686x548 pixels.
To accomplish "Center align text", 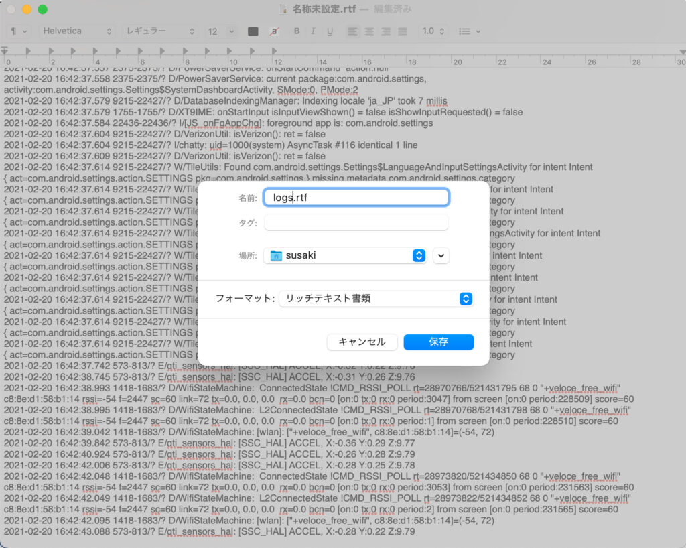I will [x=369, y=31].
